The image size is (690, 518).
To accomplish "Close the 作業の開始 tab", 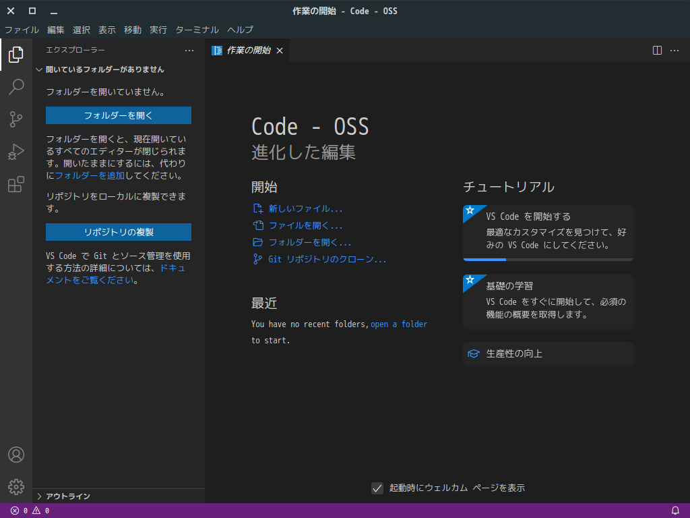I will click(280, 51).
